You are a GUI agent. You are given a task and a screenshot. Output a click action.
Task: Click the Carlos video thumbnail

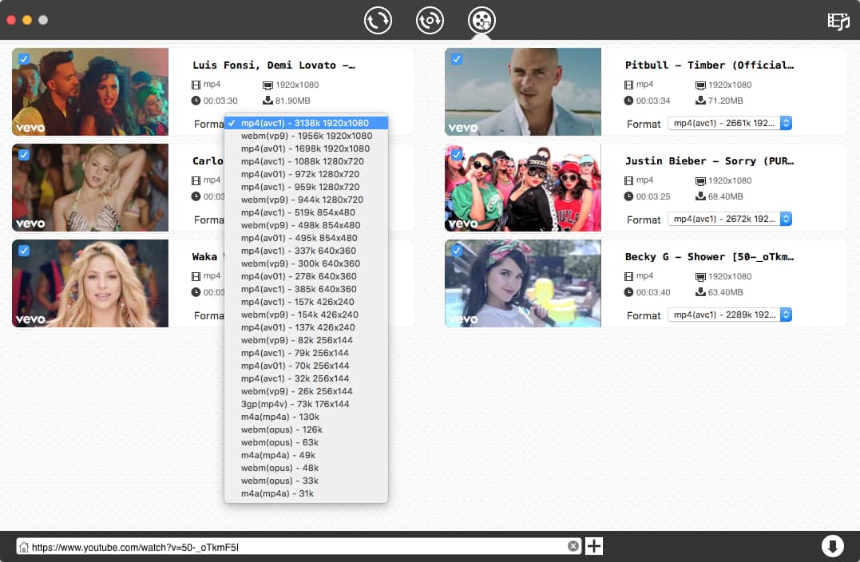(90, 188)
